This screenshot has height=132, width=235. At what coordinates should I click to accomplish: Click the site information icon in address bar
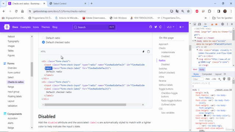(x=30, y=11)
